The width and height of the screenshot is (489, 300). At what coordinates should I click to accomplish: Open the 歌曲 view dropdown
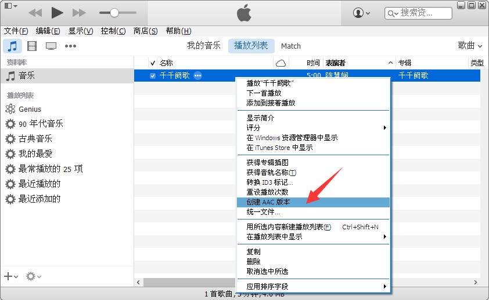470,46
